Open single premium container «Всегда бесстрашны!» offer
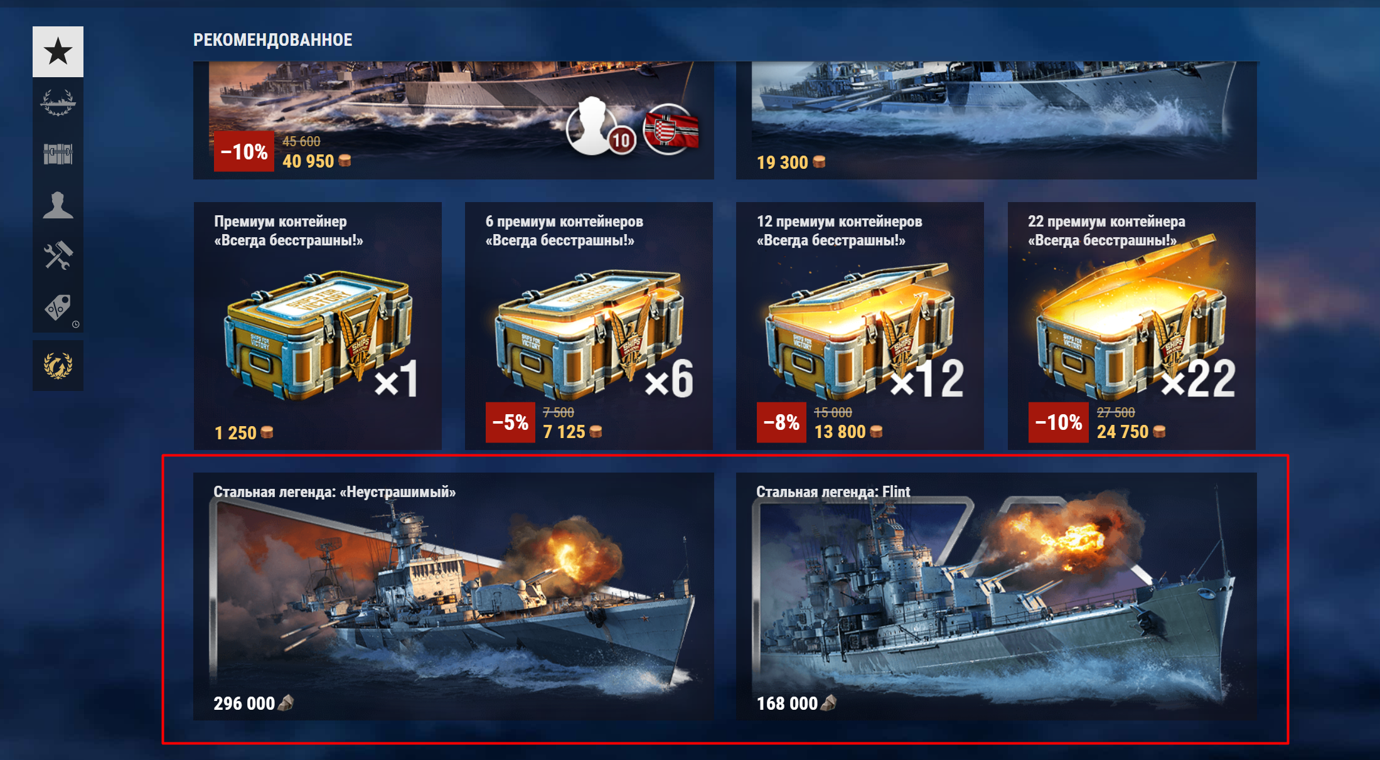1380x760 pixels. (x=318, y=326)
